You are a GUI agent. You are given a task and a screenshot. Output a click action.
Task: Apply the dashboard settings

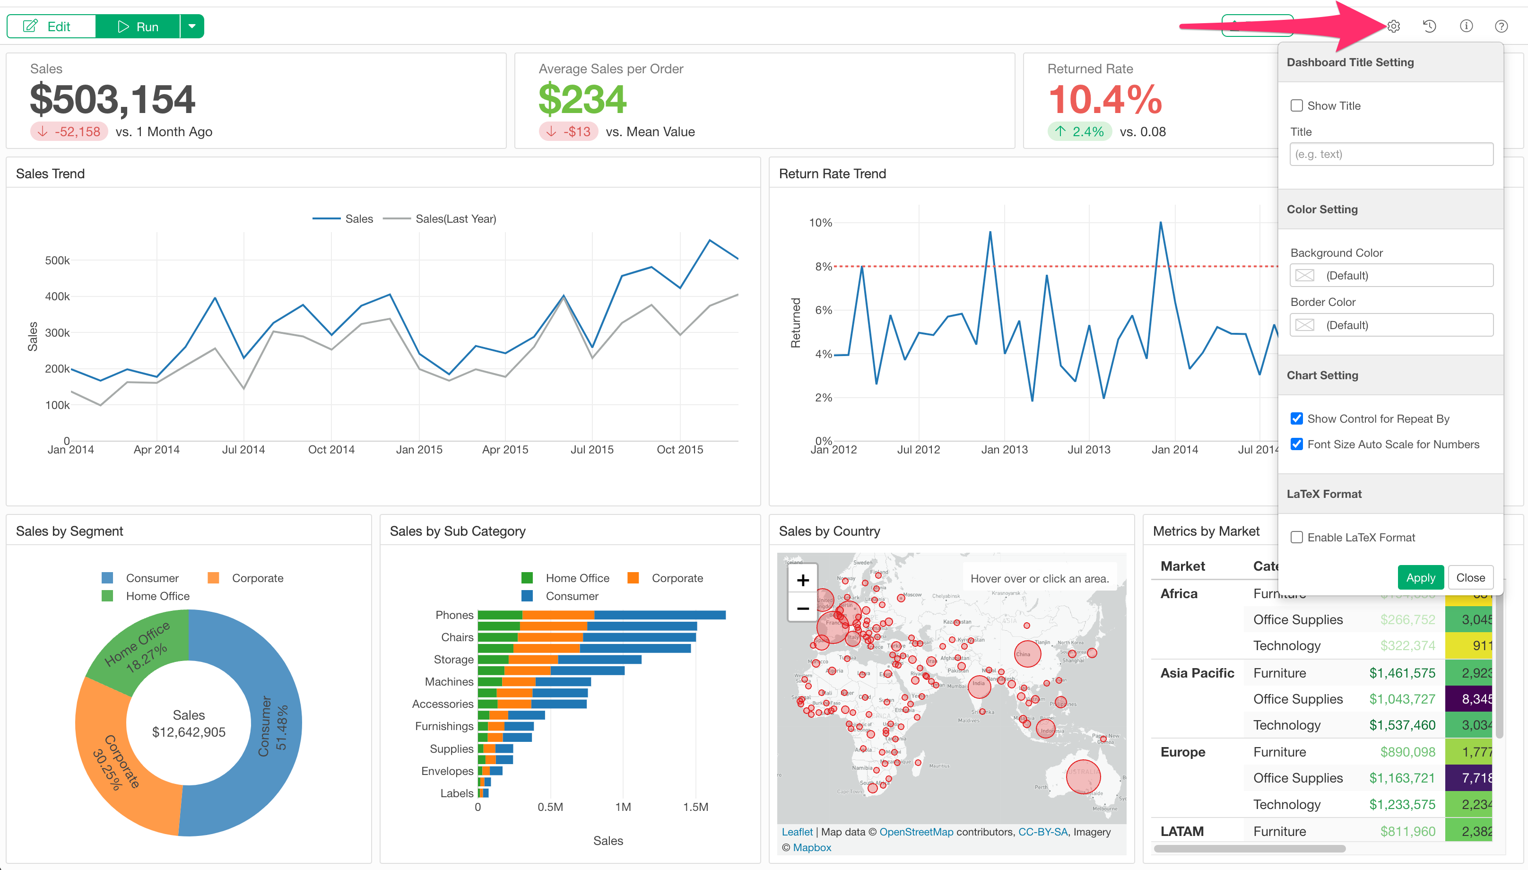click(x=1420, y=577)
